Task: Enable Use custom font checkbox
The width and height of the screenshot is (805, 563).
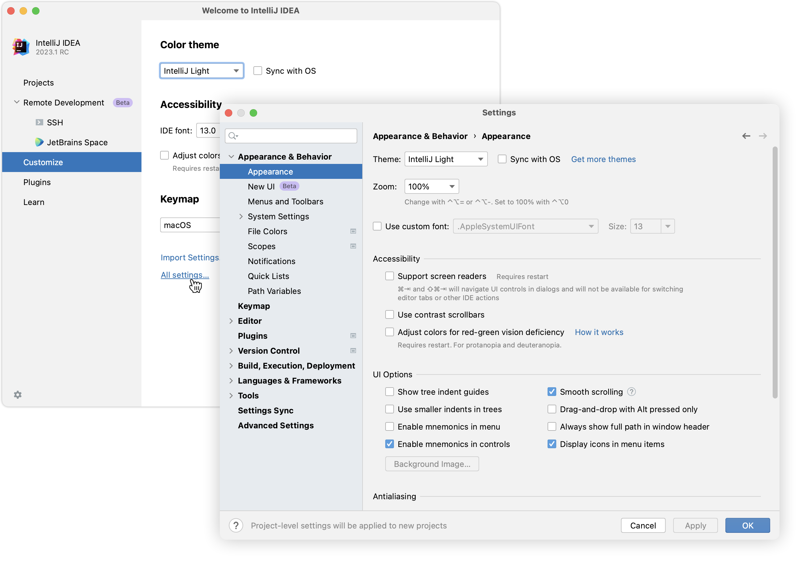Action: 377,226
